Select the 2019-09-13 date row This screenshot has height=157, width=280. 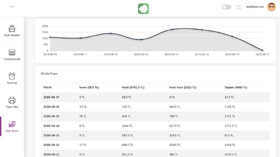click(x=155, y=136)
